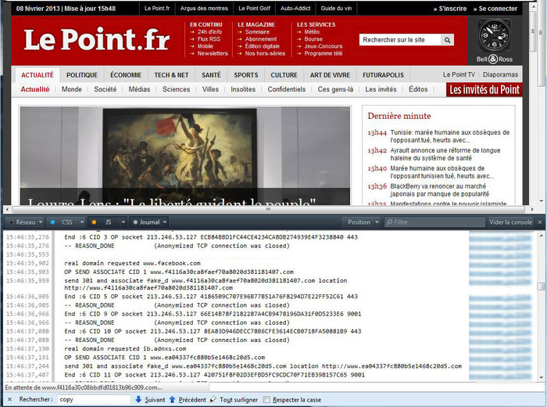Click log line 'real domain requested ib.adnxs.com'
The image size is (547, 407).
tap(125, 348)
